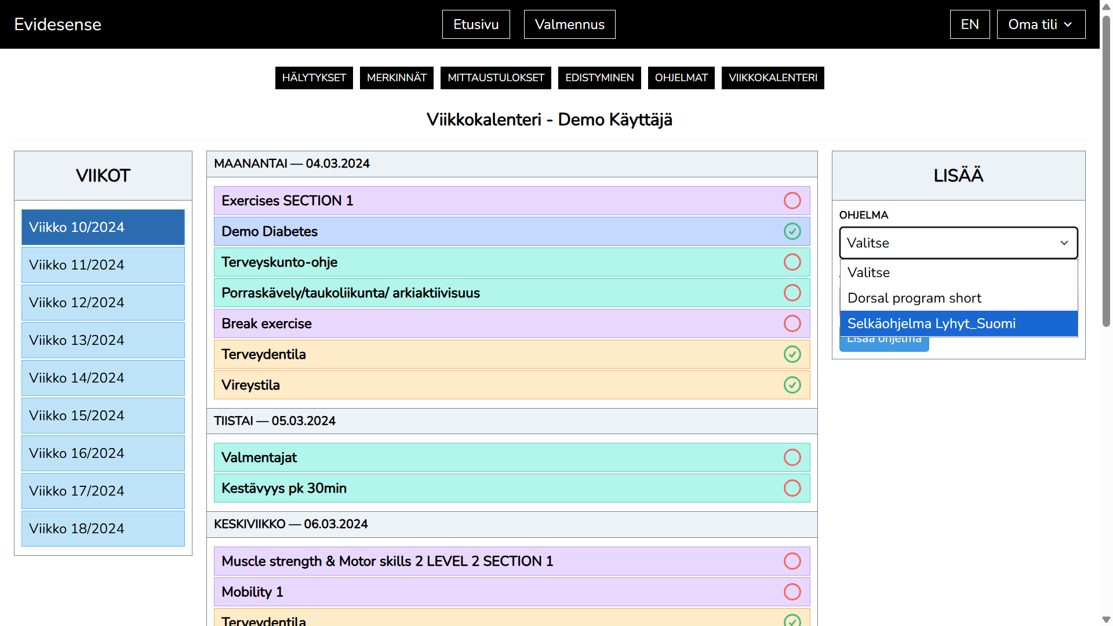1113x626 pixels.
Task: Click Mobility 1 completion circle
Action: tap(792, 592)
